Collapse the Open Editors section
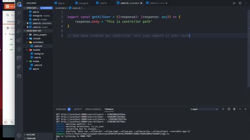The width and height of the screenshot is (250, 140). 25,8
